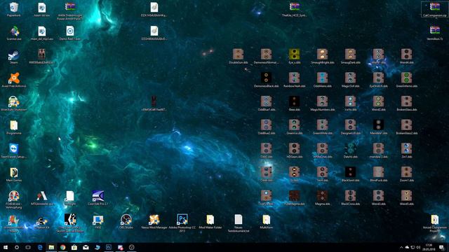The height and width of the screenshot is (252, 449).
Task: Select the Zoom1.dds file
Action: (x=407, y=174)
